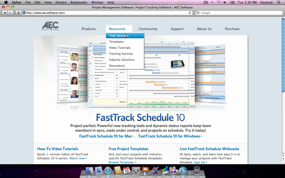Open Finder from the Dock

(x=89, y=171)
